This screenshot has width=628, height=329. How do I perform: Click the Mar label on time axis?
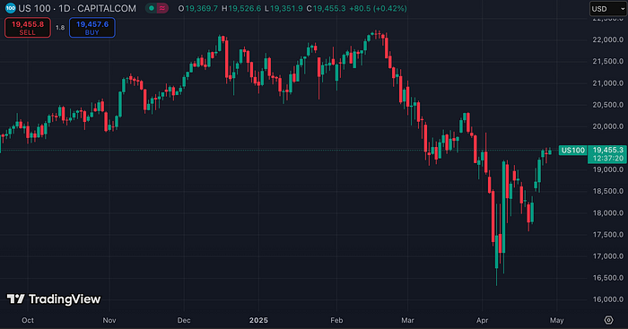(x=407, y=320)
